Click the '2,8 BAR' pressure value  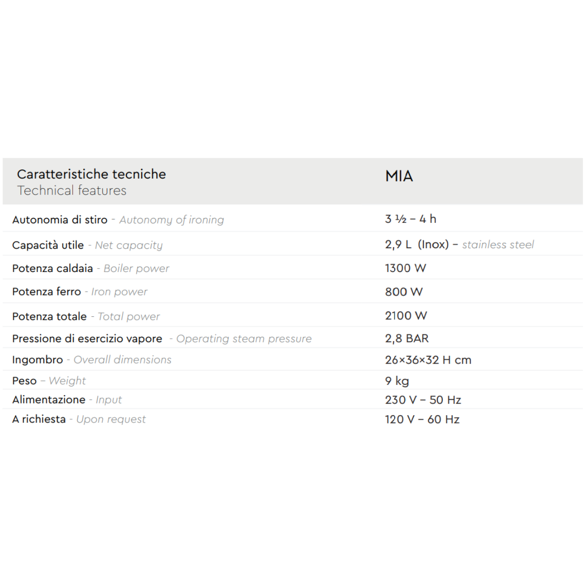tap(406, 338)
